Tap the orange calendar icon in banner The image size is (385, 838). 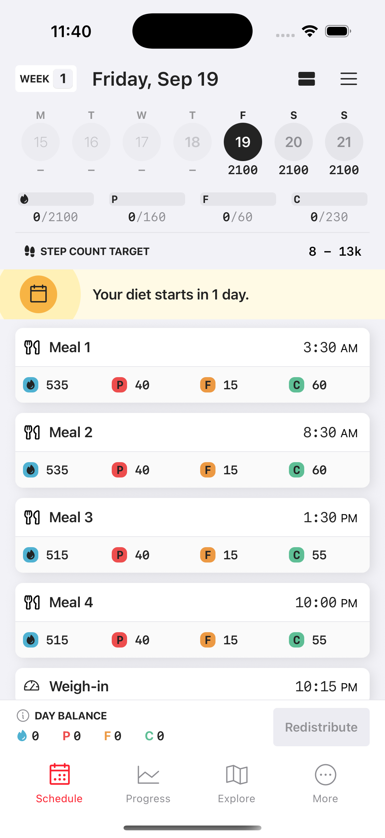[38, 294]
